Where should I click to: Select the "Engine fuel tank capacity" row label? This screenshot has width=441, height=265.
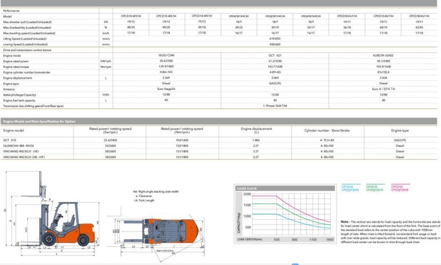coord(19,100)
